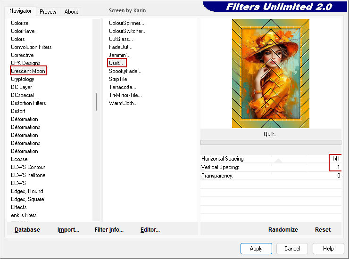Choose the FadeOut filter
Screen dimensions: 349x259
coord(120,47)
